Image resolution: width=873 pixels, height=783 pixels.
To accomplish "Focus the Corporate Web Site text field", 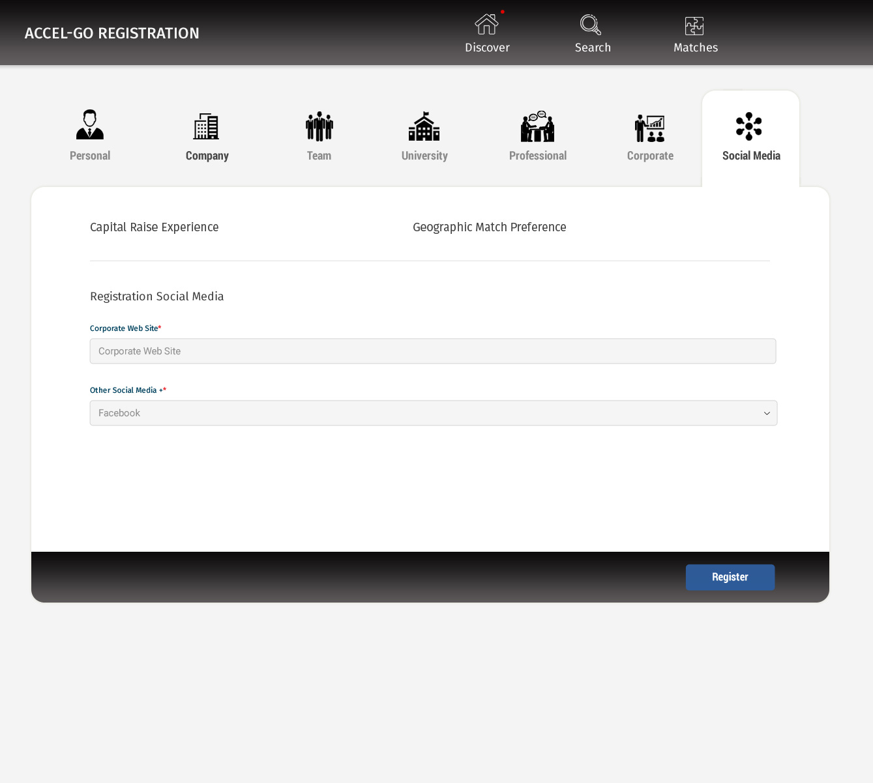I will tap(433, 351).
